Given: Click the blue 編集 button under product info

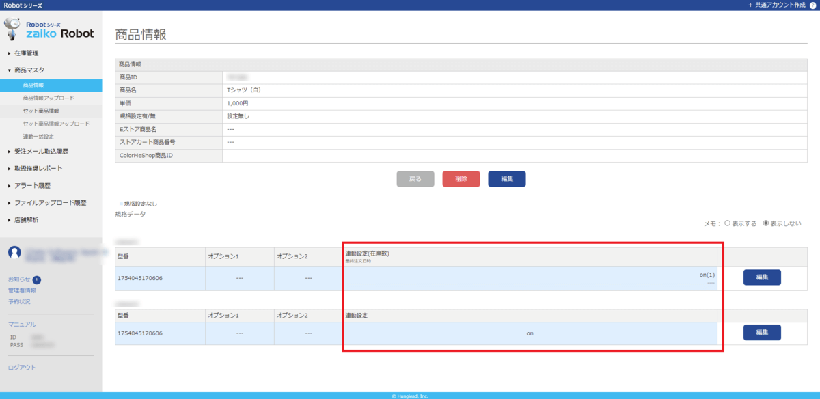Looking at the screenshot, I should 507,179.
